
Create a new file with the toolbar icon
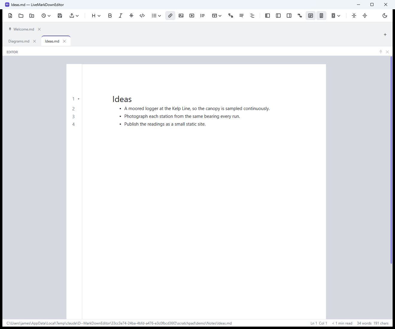tap(10, 16)
